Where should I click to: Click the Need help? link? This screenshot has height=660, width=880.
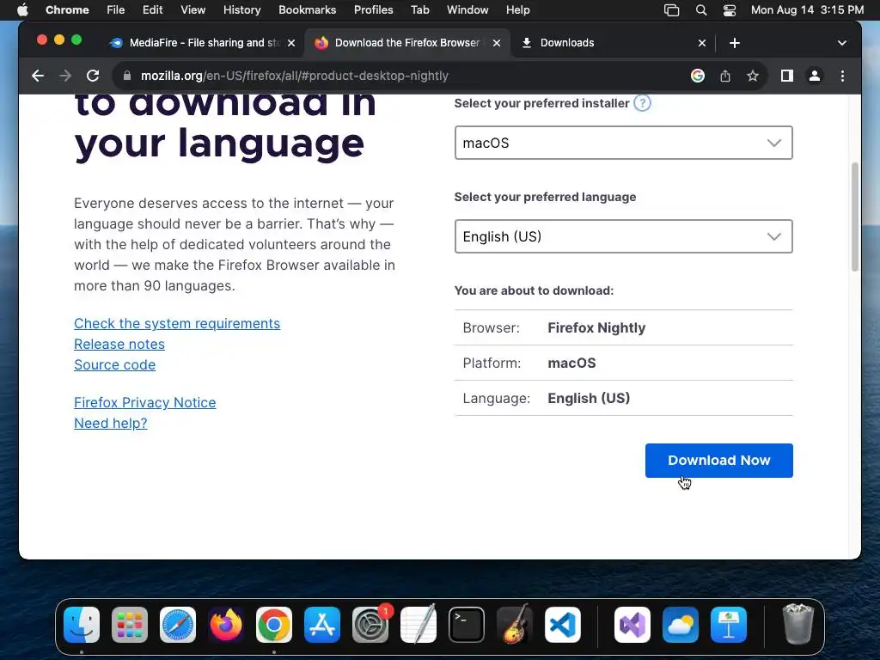tap(111, 423)
